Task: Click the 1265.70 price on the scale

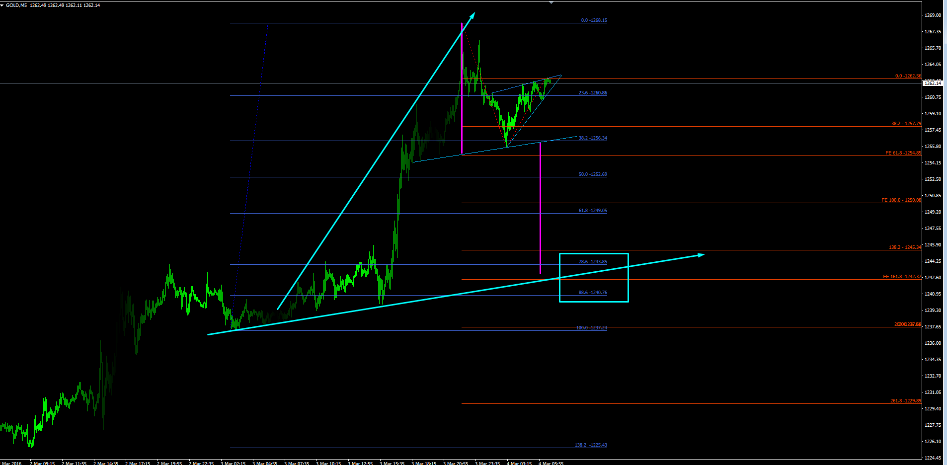Action: pos(933,48)
